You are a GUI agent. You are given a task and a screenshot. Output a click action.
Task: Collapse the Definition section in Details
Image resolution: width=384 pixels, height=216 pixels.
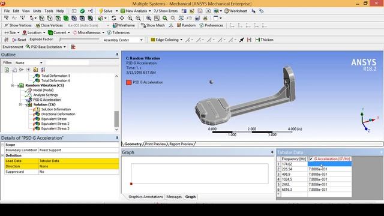coord(2,155)
